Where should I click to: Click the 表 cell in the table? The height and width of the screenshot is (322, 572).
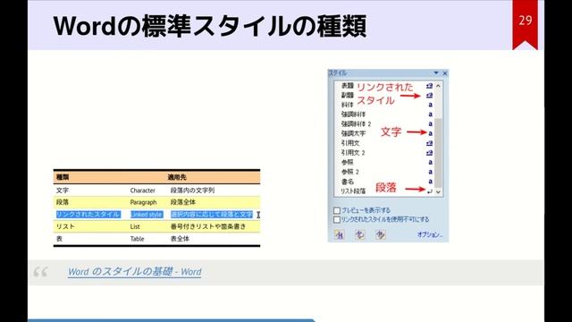[x=59, y=239]
